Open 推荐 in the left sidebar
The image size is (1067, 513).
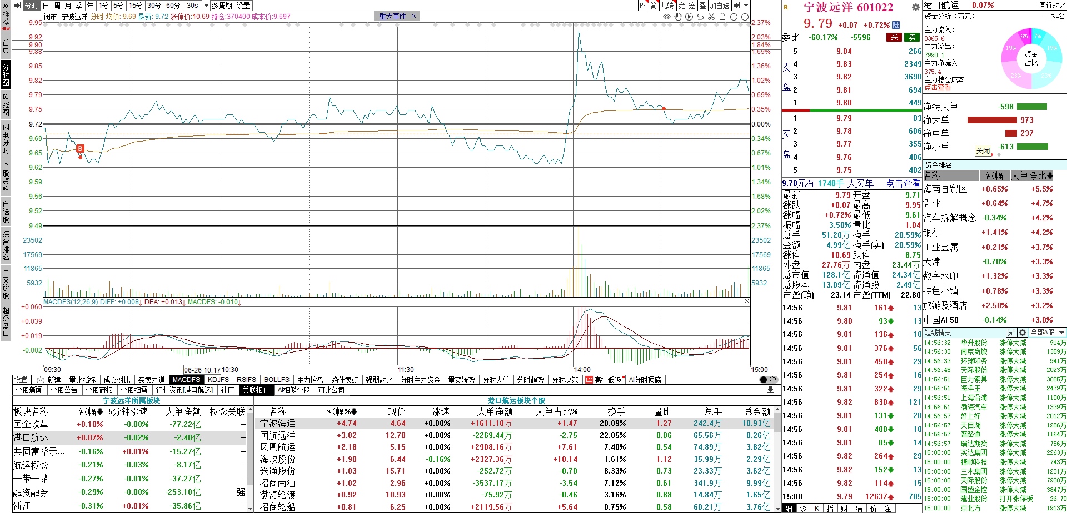click(x=6, y=21)
